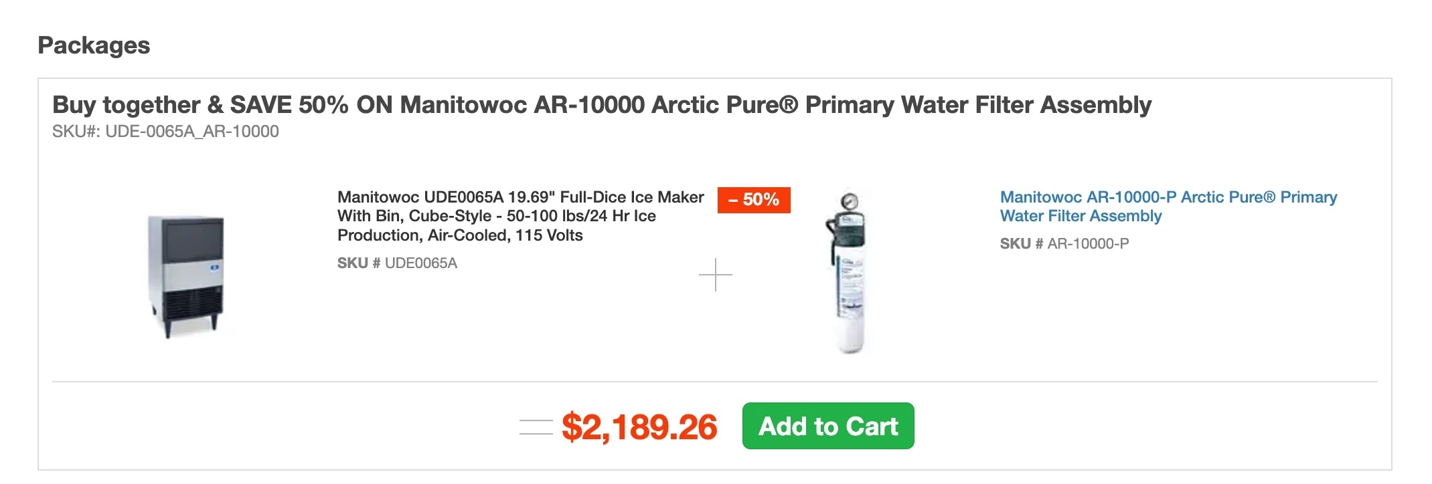Click the pressure gauge atop the water filter
The height and width of the screenshot is (484, 1432).
coord(850,200)
